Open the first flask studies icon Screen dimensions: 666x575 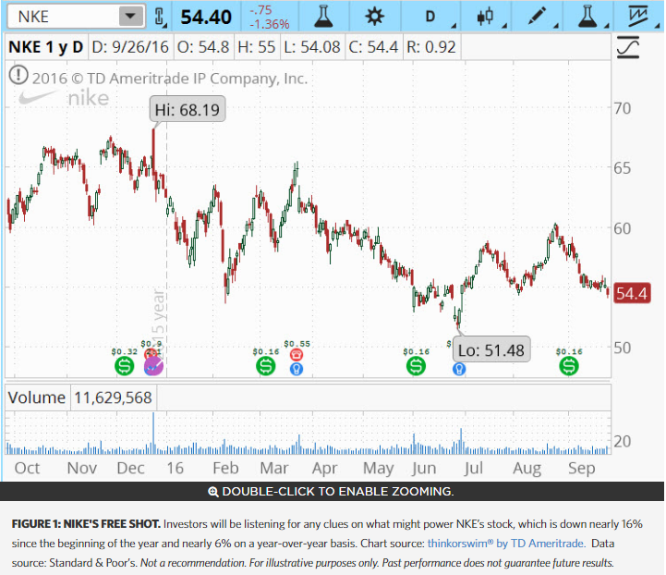(x=322, y=17)
